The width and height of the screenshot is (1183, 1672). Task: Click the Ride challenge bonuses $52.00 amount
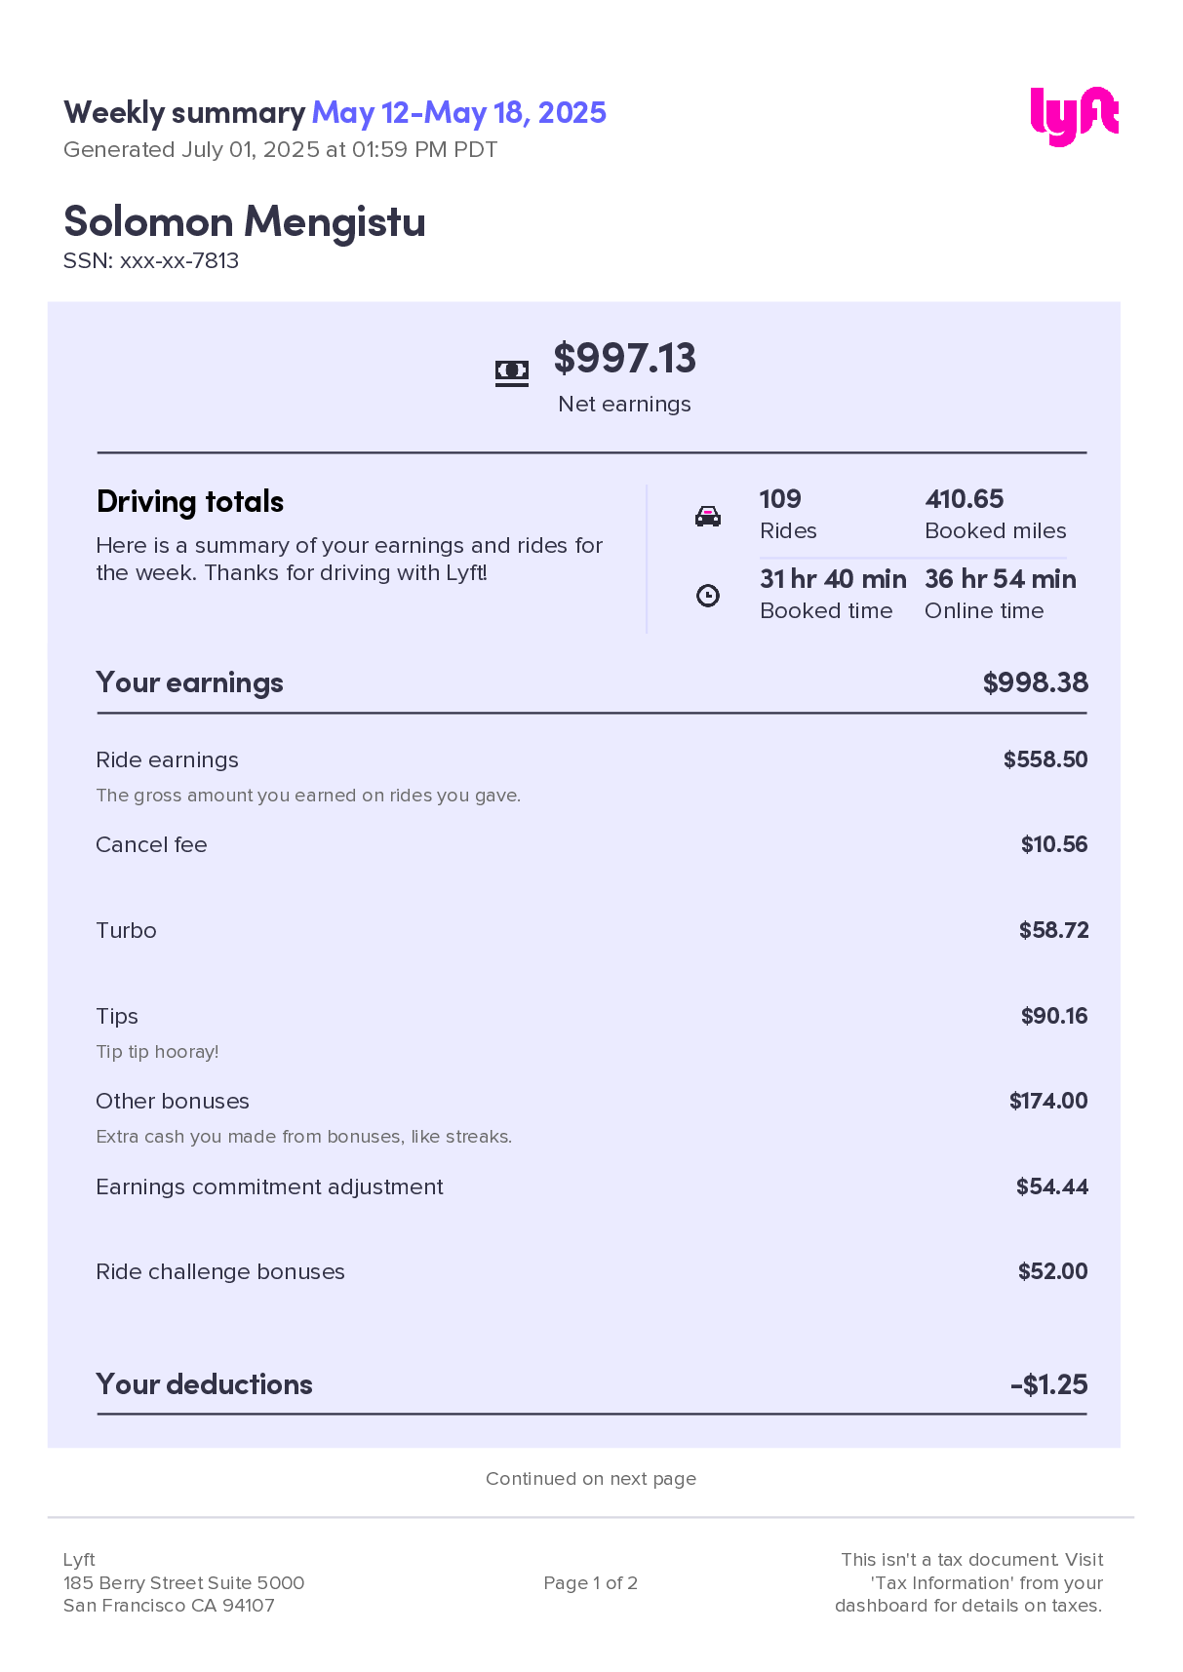tap(1052, 1271)
